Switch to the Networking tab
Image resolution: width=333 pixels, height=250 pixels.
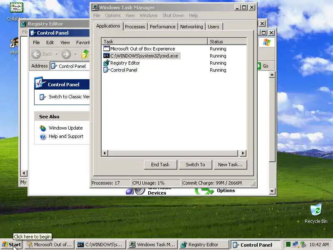point(191,27)
